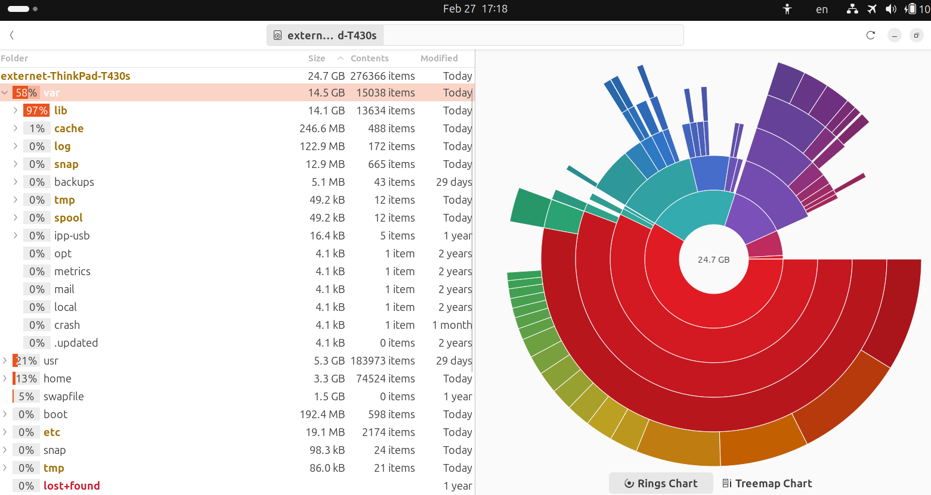Image resolution: width=931 pixels, height=495 pixels.
Task: Select the swapfile row
Action: (x=64, y=397)
